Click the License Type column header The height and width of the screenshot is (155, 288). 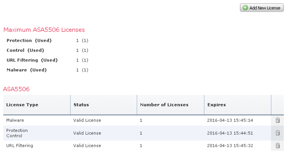[22, 105]
